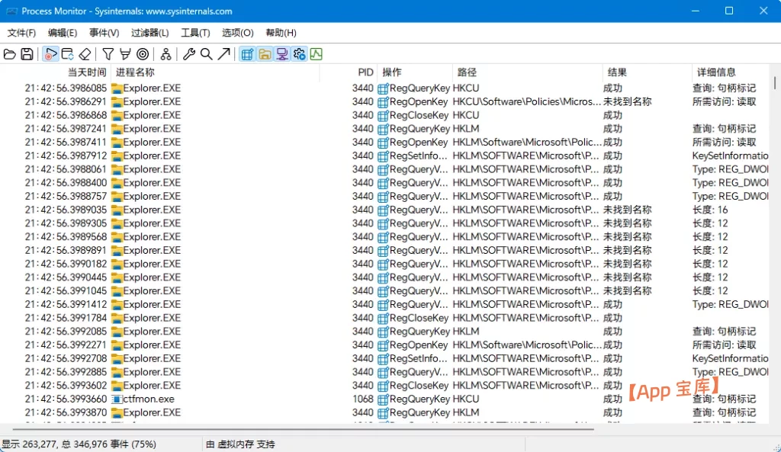Click registry icon in row 21:42:56.3988400
The image size is (781, 452).
[x=383, y=183]
